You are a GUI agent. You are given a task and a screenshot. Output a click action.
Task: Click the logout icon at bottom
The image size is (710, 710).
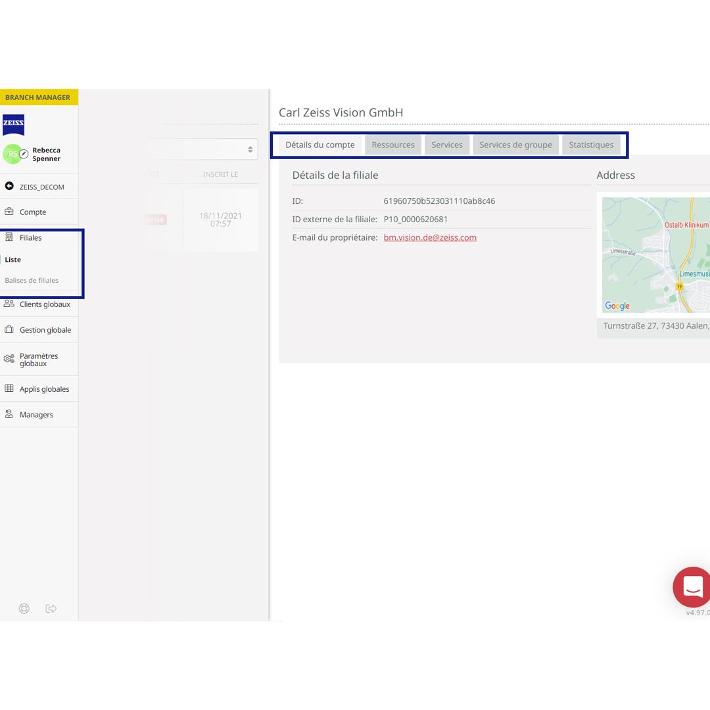pyautogui.click(x=51, y=608)
